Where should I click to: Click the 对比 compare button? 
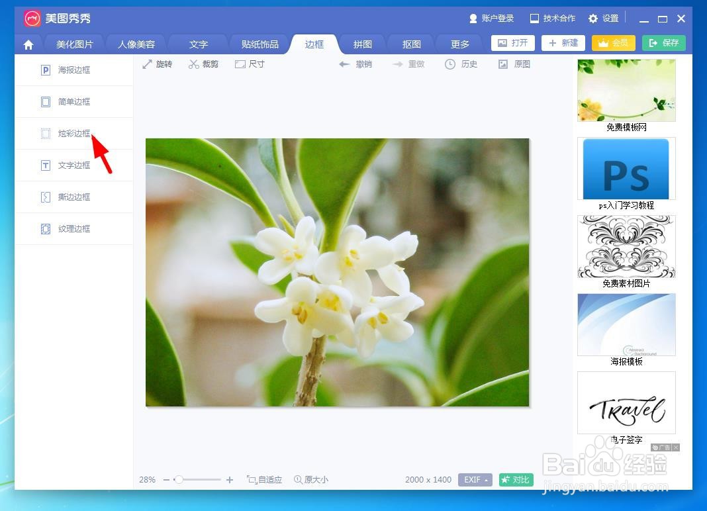click(x=516, y=480)
